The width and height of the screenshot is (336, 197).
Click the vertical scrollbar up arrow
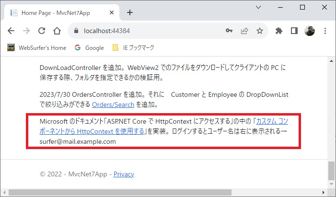[x=331, y=61]
